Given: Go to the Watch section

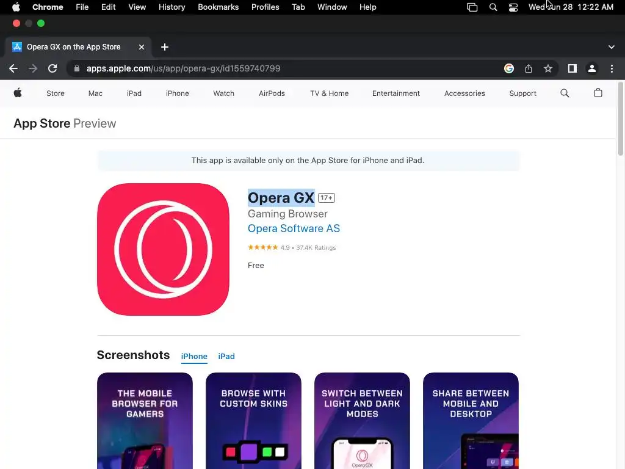Looking at the screenshot, I should [x=223, y=93].
